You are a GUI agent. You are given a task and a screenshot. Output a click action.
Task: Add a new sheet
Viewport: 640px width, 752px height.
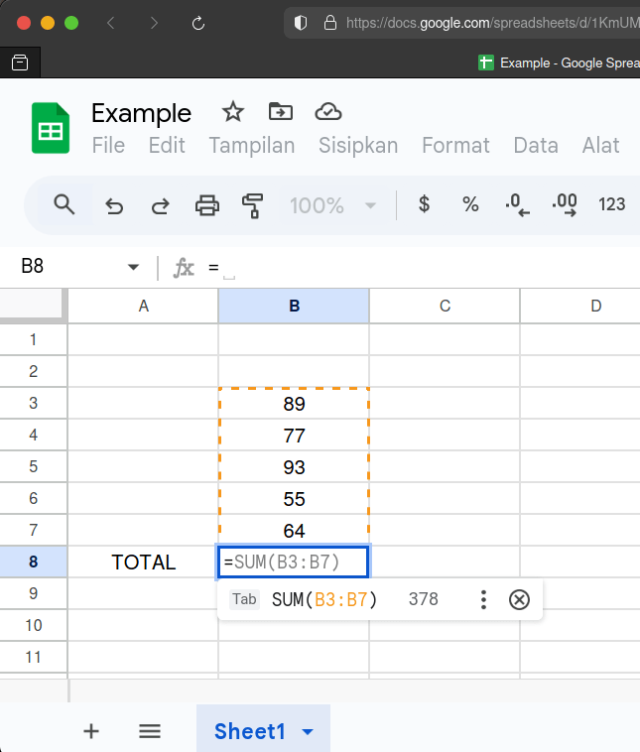pyautogui.click(x=91, y=731)
